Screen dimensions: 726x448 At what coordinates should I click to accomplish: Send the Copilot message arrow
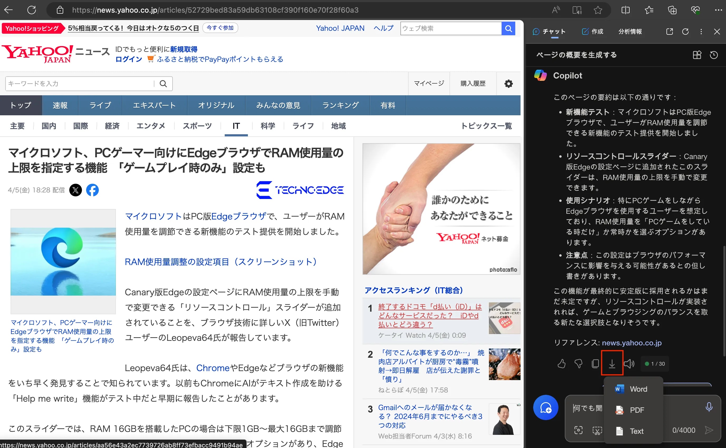tap(709, 430)
